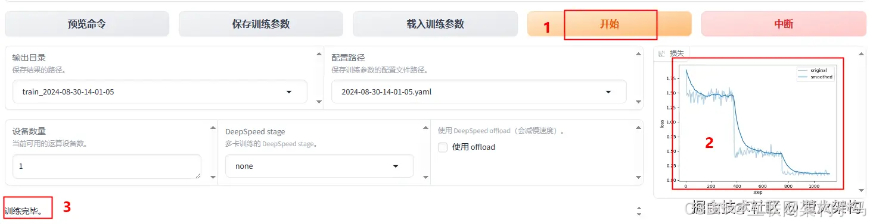Click the 载入训练参数 button
870x224 pixels.
pyautogui.click(x=435, y=24)
